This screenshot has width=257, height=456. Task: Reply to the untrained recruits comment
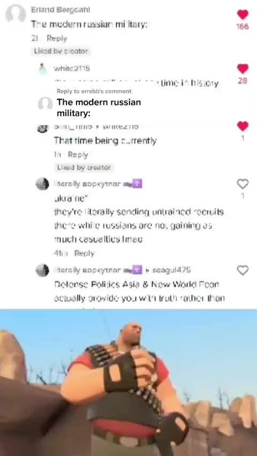coord(84,253)
